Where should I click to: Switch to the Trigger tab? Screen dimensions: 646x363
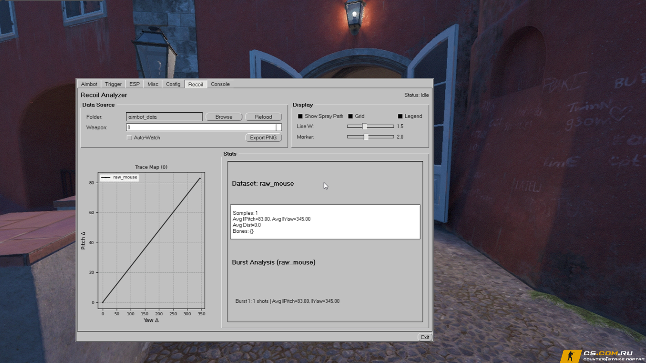[113, 84]
